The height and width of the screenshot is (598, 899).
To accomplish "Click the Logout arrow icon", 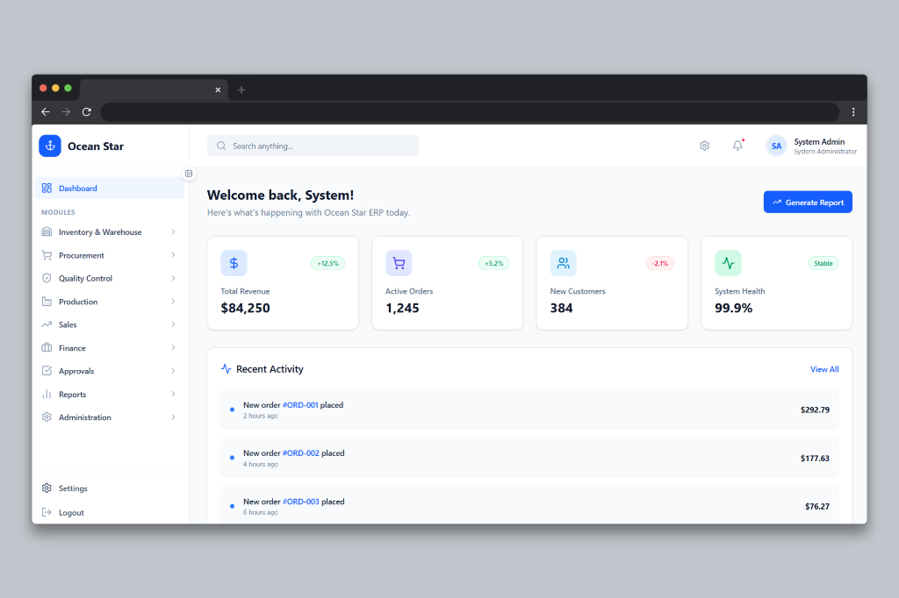I will tap(47, 512).
